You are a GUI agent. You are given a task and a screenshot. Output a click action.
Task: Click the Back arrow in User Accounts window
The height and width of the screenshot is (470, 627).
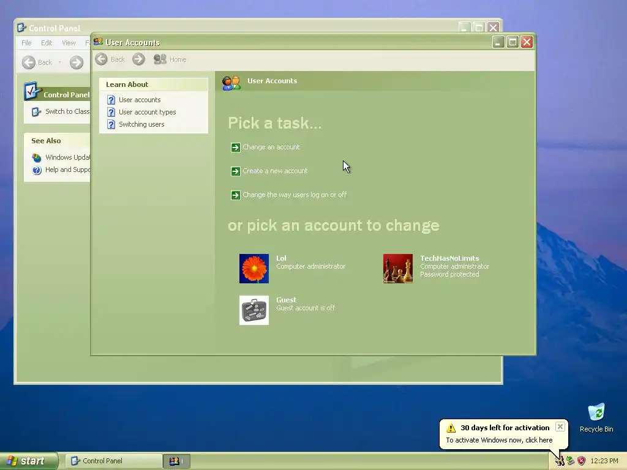click(101, 59)
